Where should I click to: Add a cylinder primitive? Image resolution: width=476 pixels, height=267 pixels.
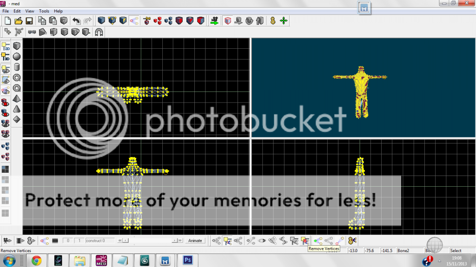click(x=17, y=67)
